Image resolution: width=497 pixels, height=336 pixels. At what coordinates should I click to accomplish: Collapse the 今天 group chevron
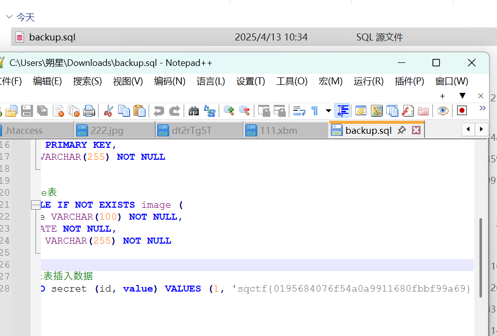(8, 17)
